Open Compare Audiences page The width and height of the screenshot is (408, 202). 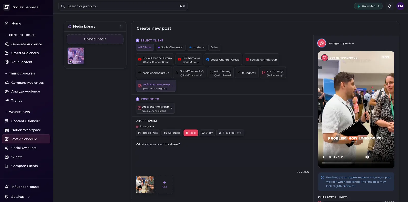pos(27,83)
